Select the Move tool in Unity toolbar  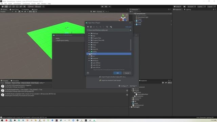(x=6, y=7)
